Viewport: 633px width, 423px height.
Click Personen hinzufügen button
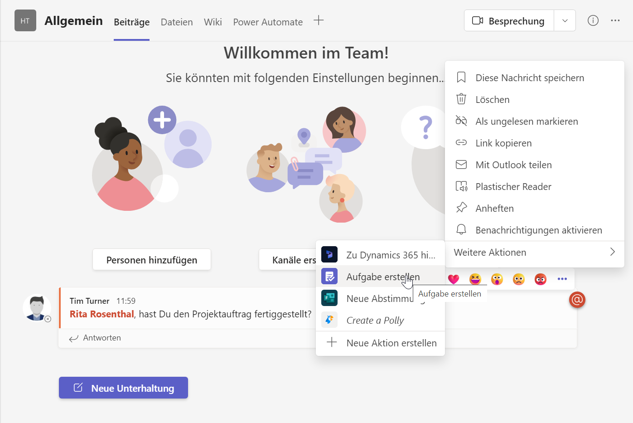(152, 260)
